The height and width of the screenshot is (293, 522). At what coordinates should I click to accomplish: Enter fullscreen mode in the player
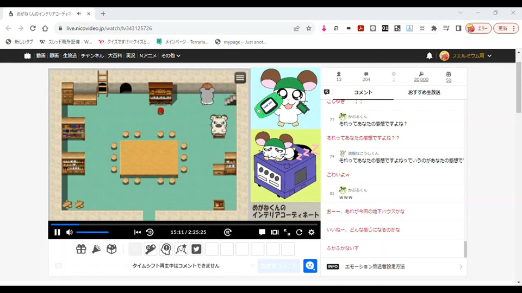click(287, 232)
